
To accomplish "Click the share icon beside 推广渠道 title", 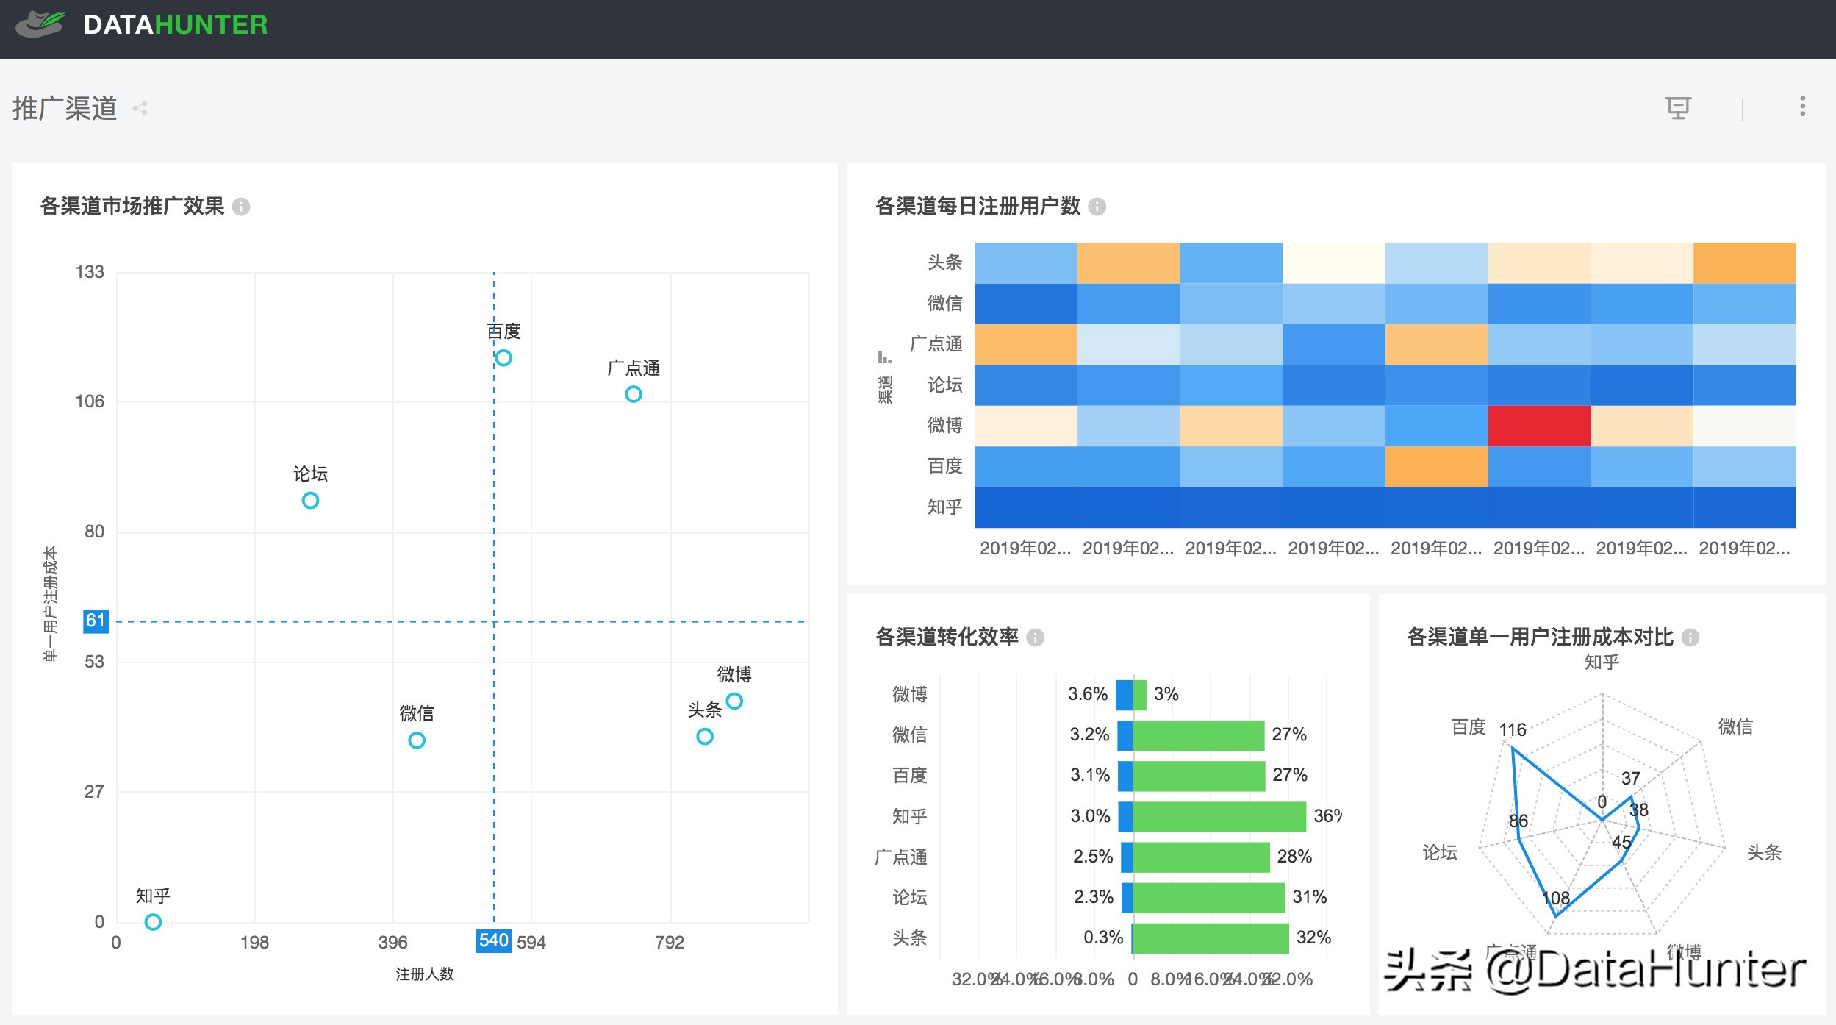I will (140, 109).
